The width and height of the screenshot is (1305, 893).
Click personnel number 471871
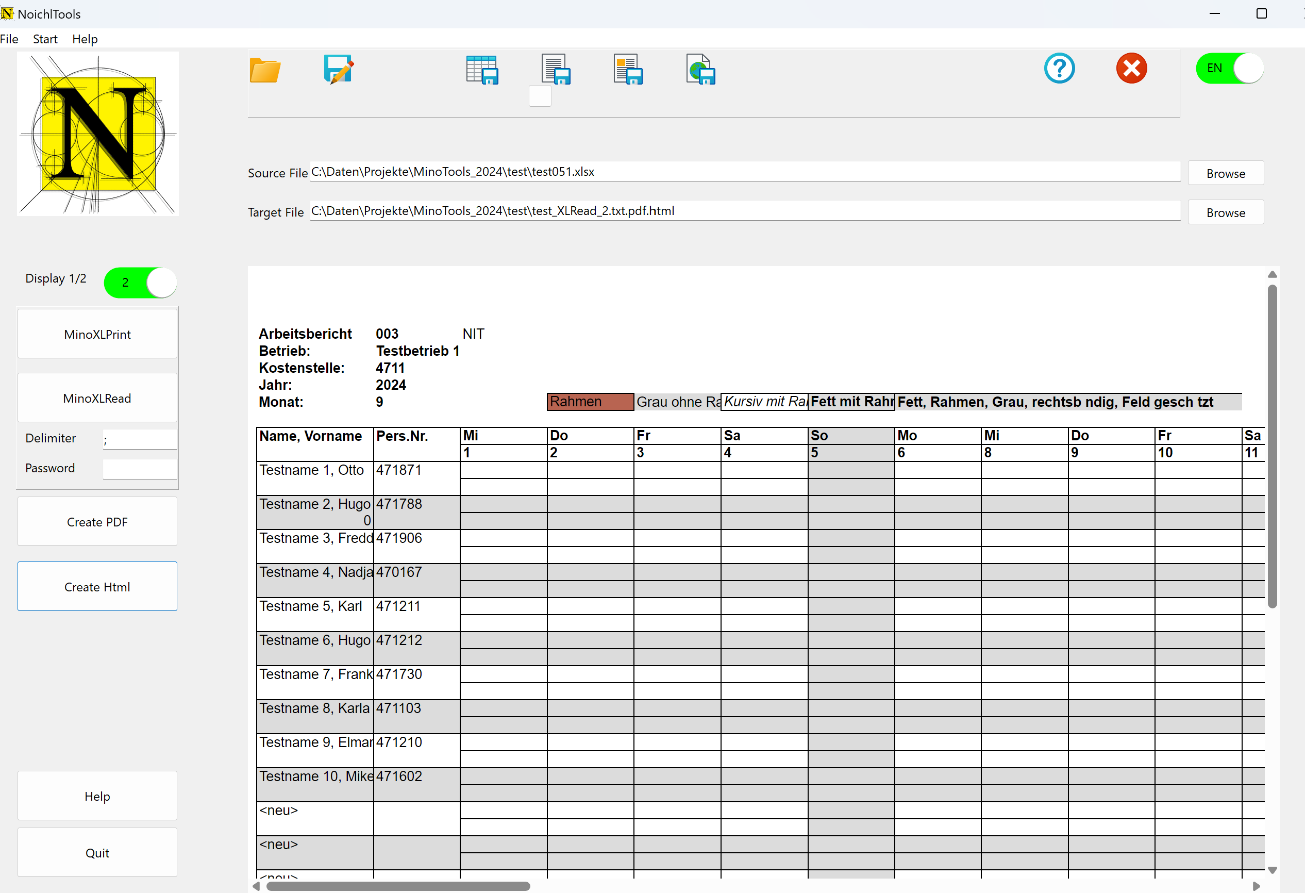399,470
